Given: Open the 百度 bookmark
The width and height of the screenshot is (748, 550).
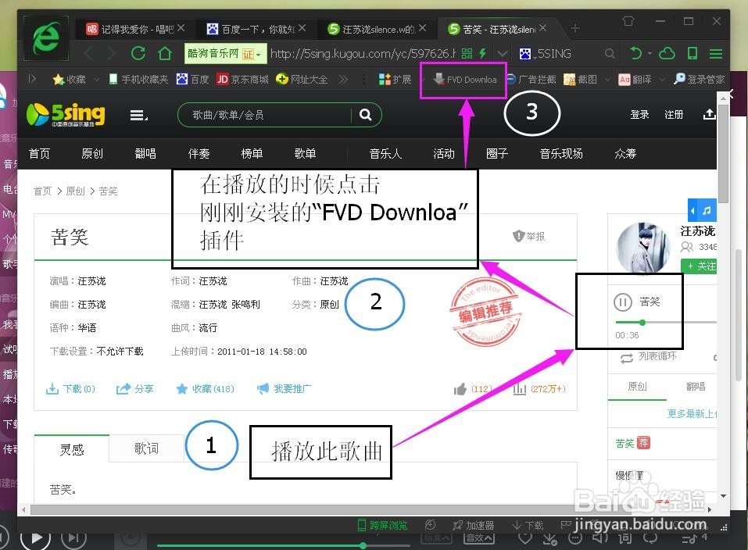Looking at the screenshot, I should point(193,79).
